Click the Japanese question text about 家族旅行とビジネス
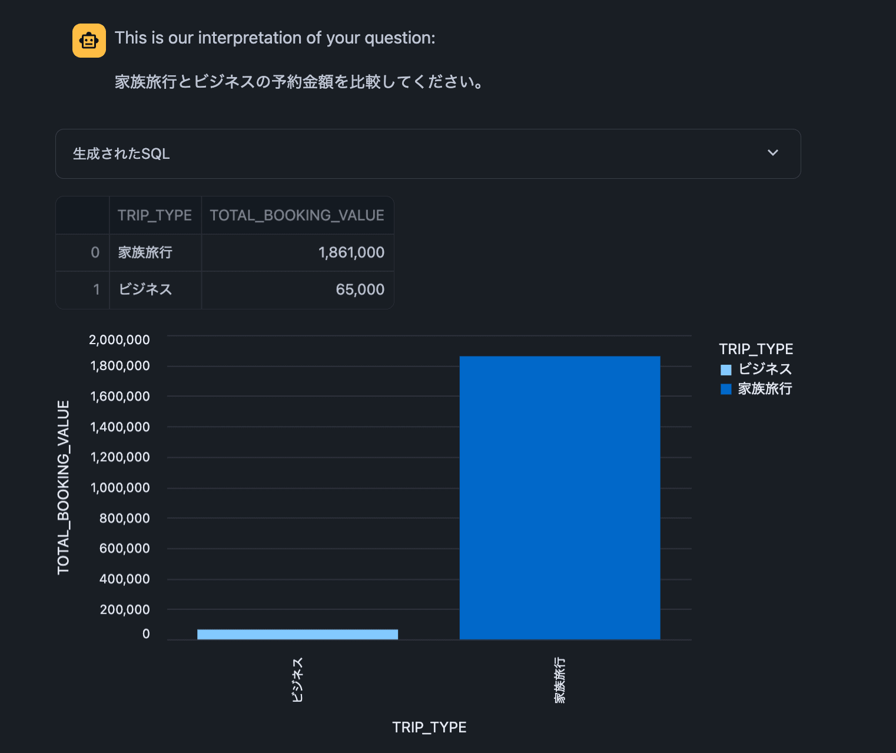Viewport: 896px width, 753px height. click(299, 82)
